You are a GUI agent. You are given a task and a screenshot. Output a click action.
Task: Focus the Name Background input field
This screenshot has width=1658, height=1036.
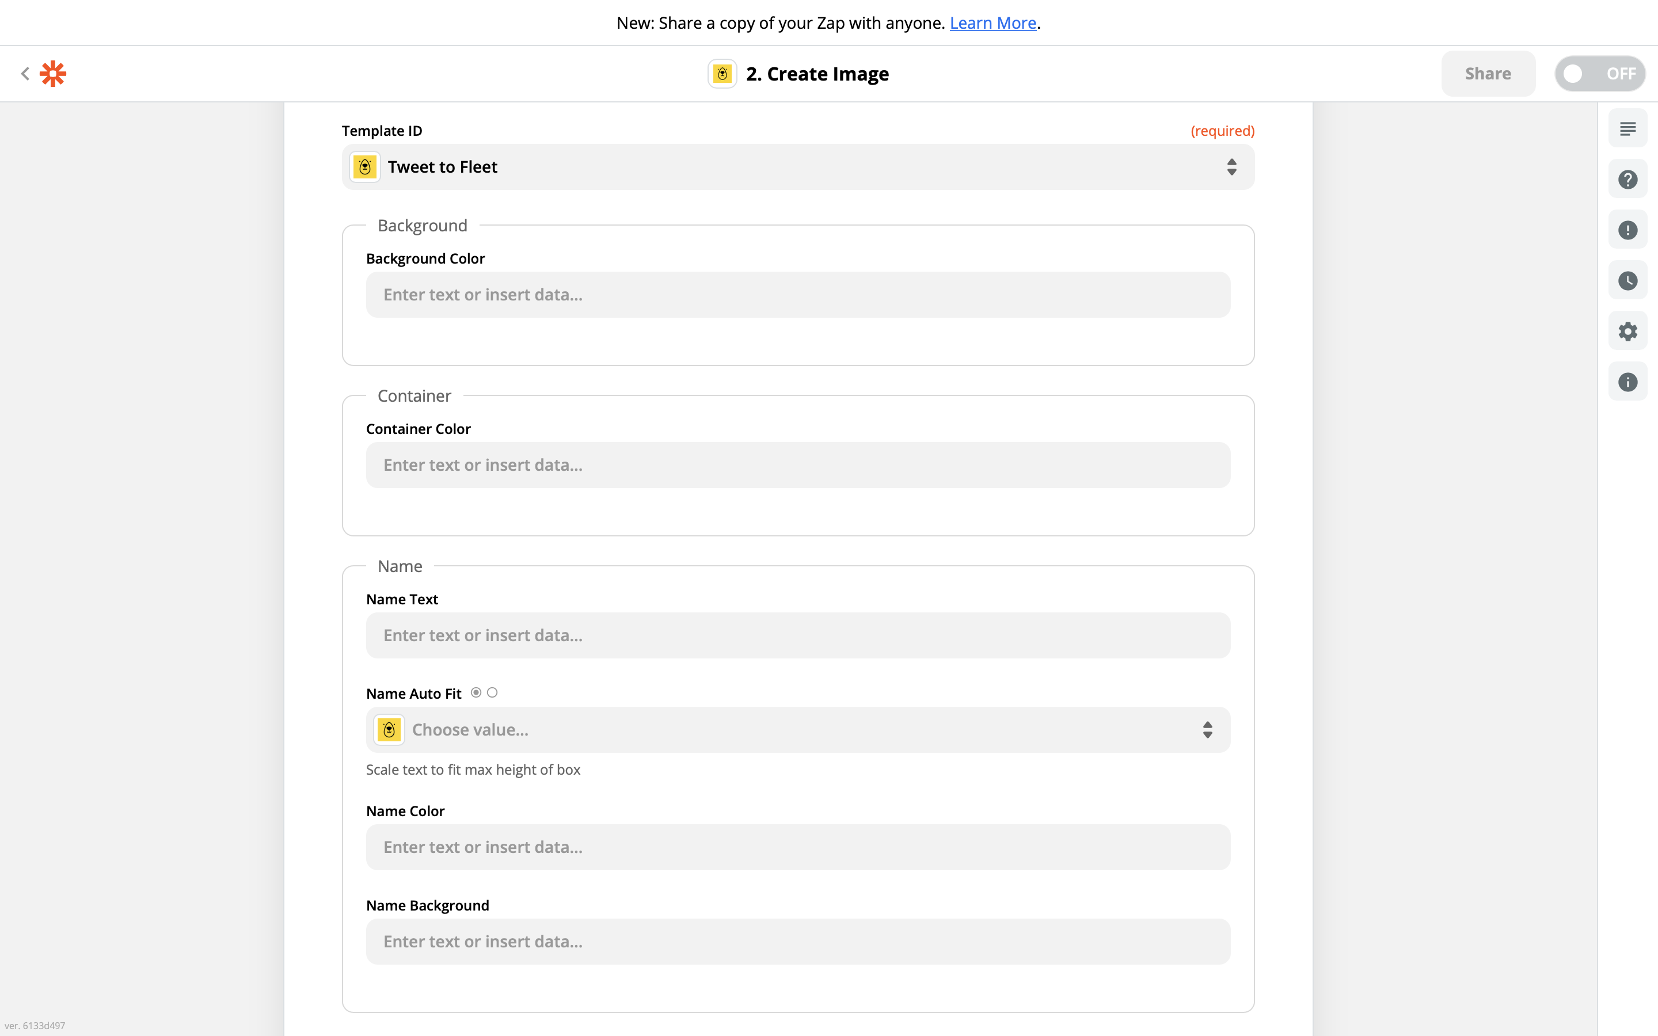pyautogui.click(x=798, y=942)
